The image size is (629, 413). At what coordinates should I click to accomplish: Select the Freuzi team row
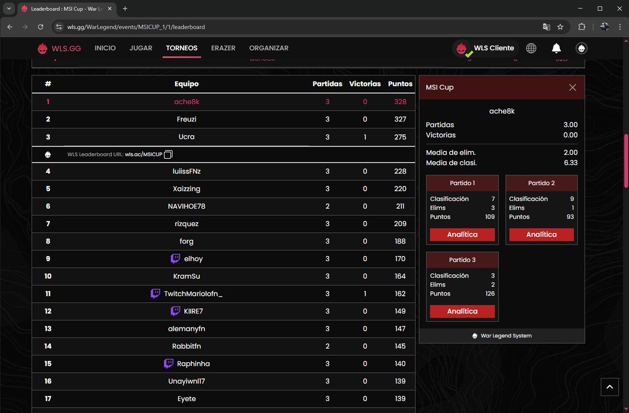223,119
